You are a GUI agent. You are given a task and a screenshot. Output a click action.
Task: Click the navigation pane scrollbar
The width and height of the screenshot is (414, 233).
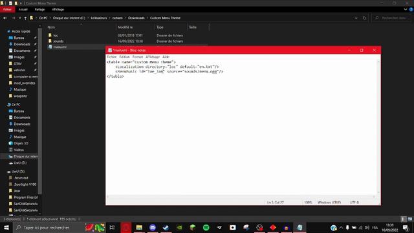[40, 111]
